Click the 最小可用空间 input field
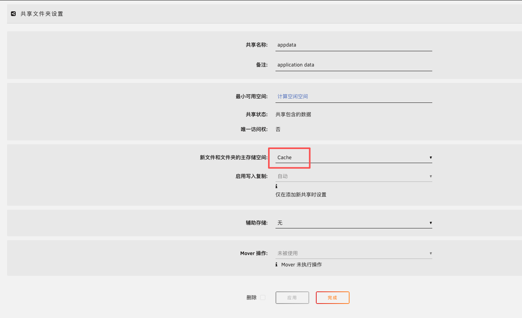The height and width of the screenshot is (318, 522). click(x=353, y=97)
